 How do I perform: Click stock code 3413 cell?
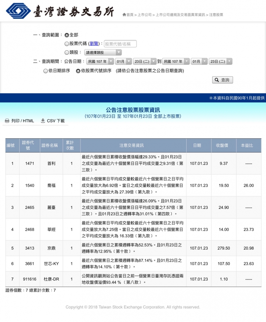(x=30, y=248)
